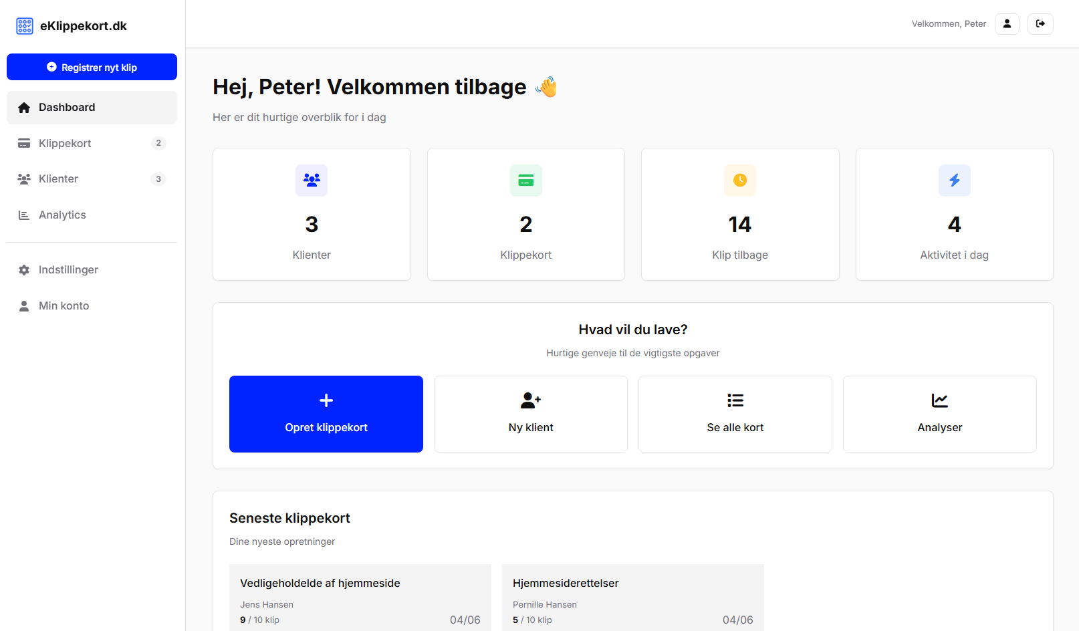
Task: Click the person-add icon in Ny klient
Action: click(x=530, y=400)
